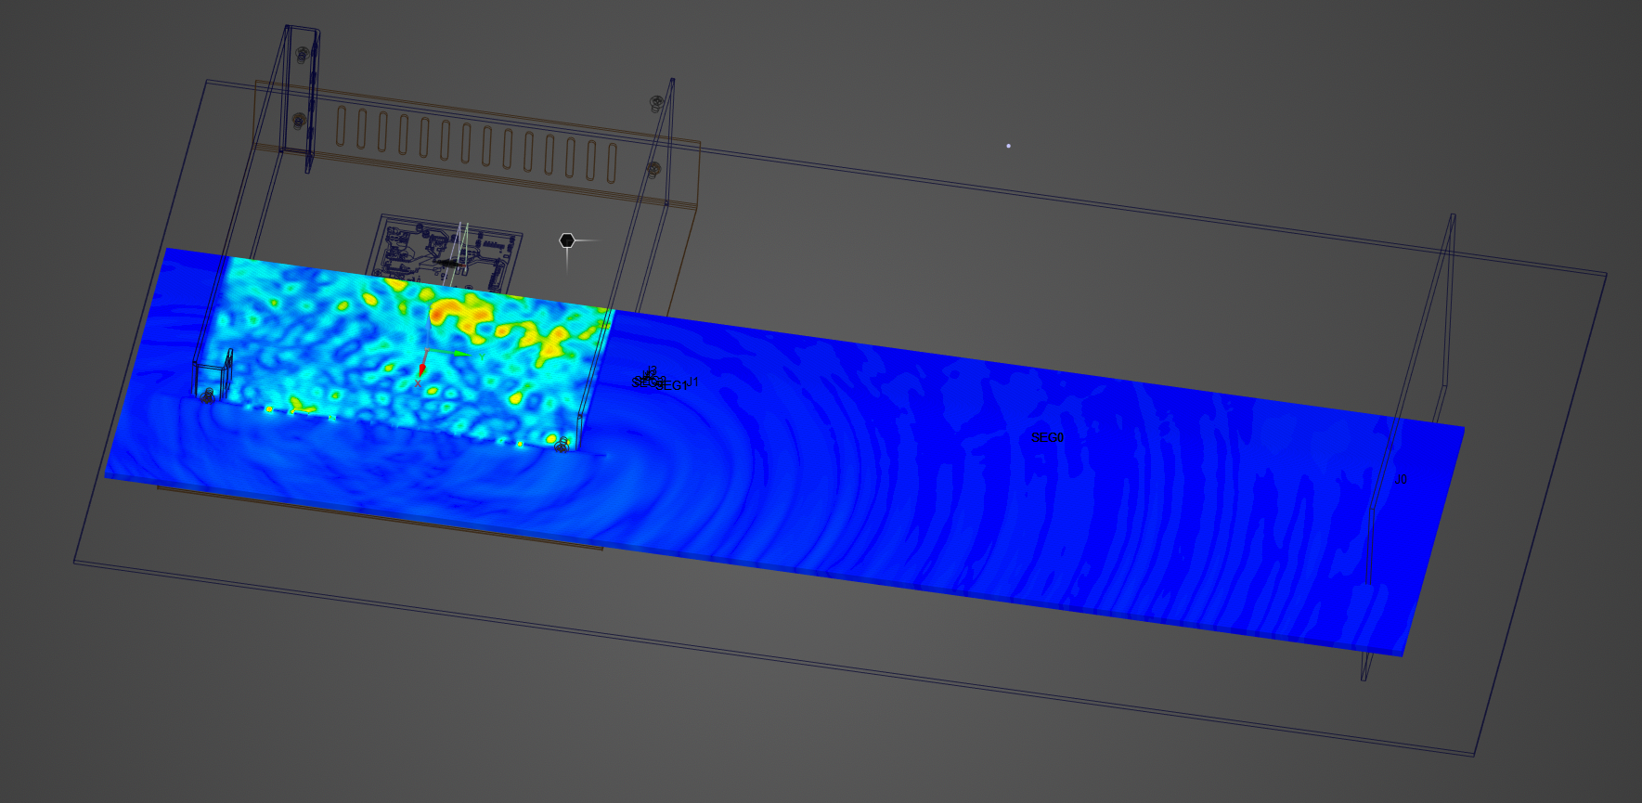Click the black hexagon marker
This screenshot has width=1642, height=803.
click(567, 240)
